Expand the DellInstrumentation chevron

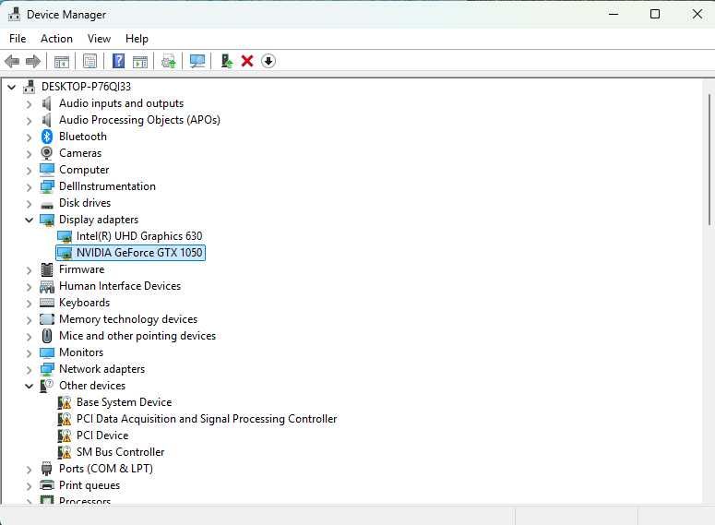click(29, 187)
